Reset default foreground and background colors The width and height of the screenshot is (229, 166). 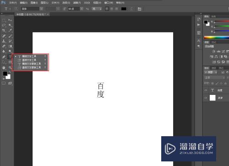point(3,78)
